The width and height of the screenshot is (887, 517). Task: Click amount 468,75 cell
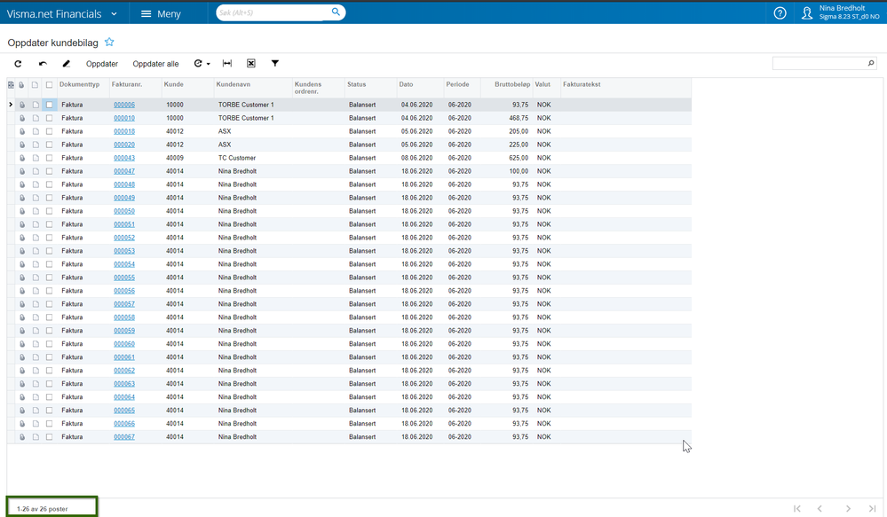pos(519,118)
